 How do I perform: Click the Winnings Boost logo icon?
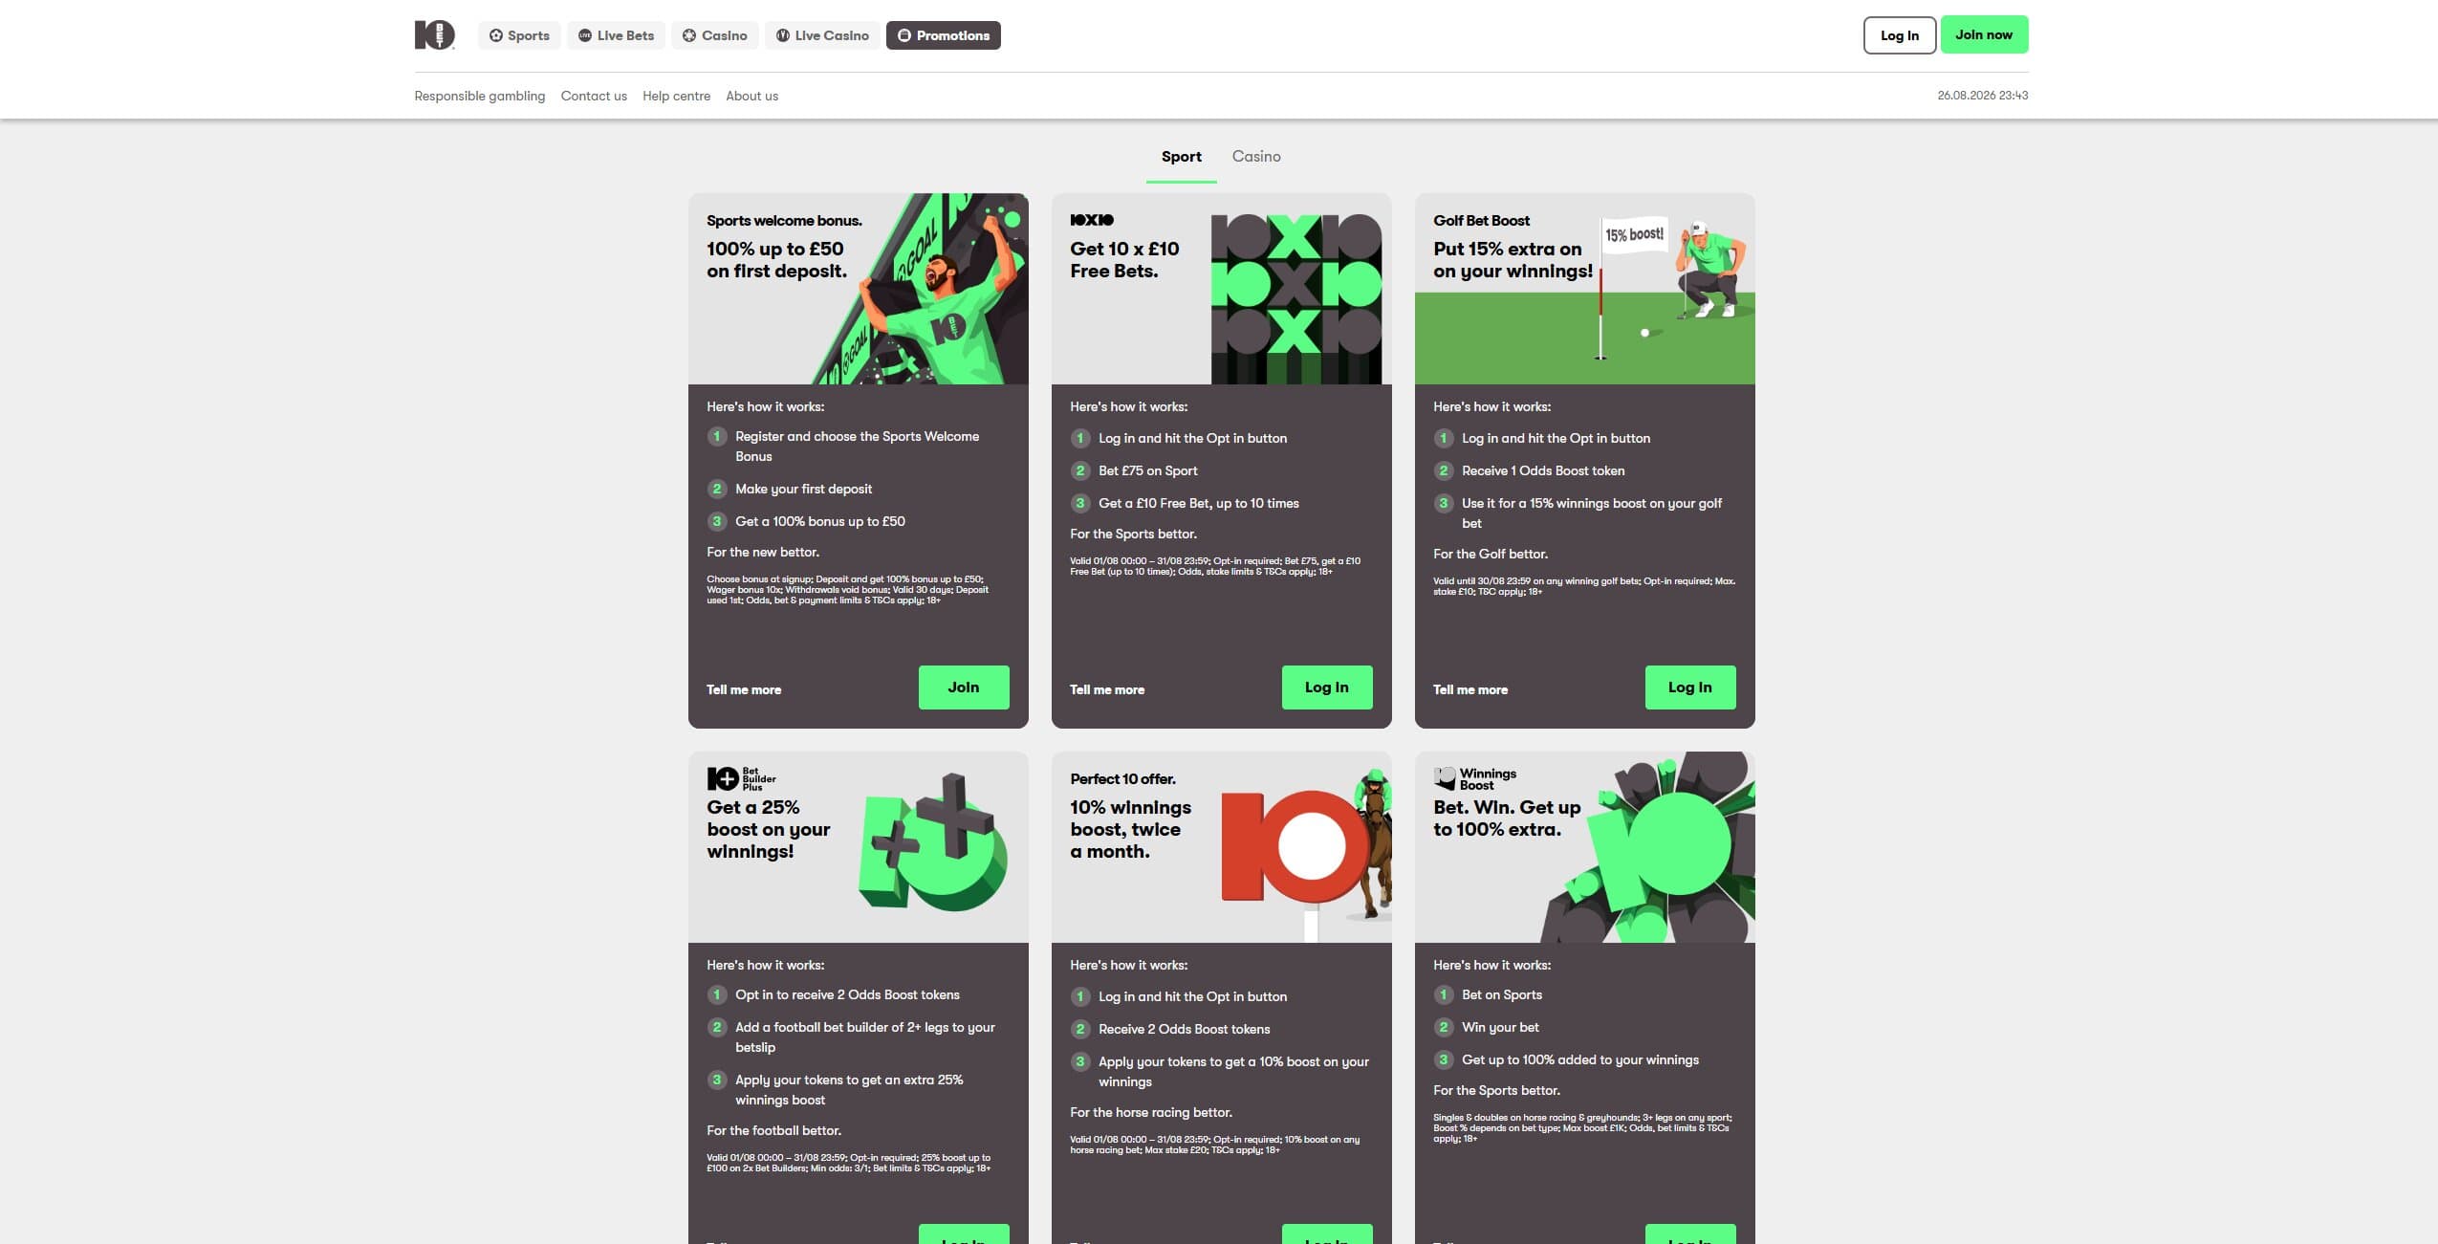point(1445,778)
